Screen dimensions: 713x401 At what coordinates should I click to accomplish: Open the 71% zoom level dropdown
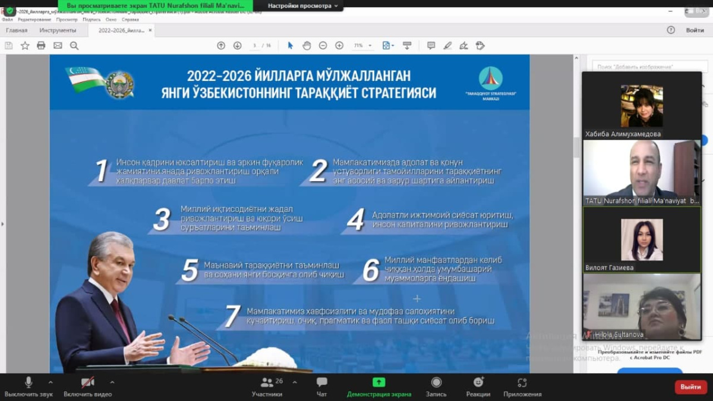362,46
